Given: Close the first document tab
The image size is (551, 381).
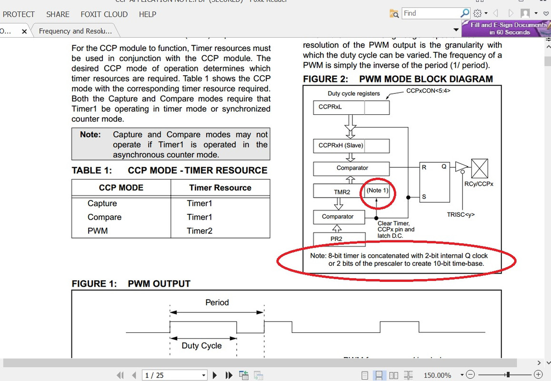Looking at the screenshot, I should [24, 31].
